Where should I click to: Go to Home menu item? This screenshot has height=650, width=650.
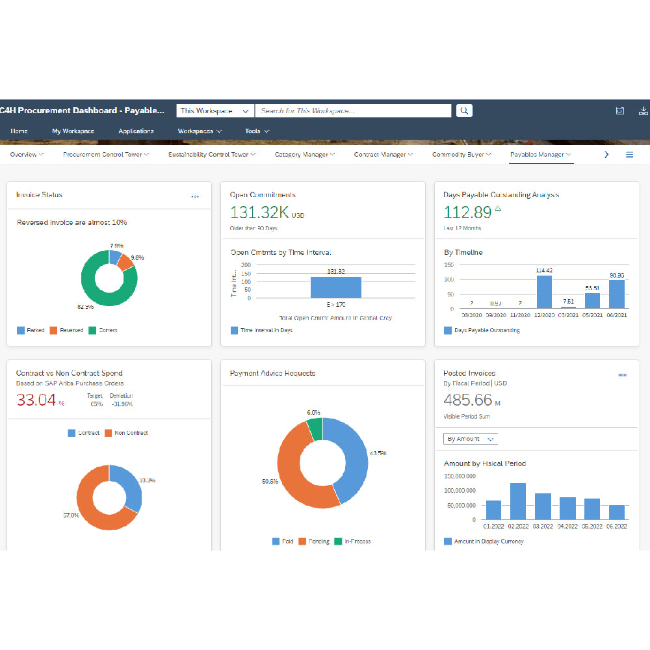(x=19, y=131)
